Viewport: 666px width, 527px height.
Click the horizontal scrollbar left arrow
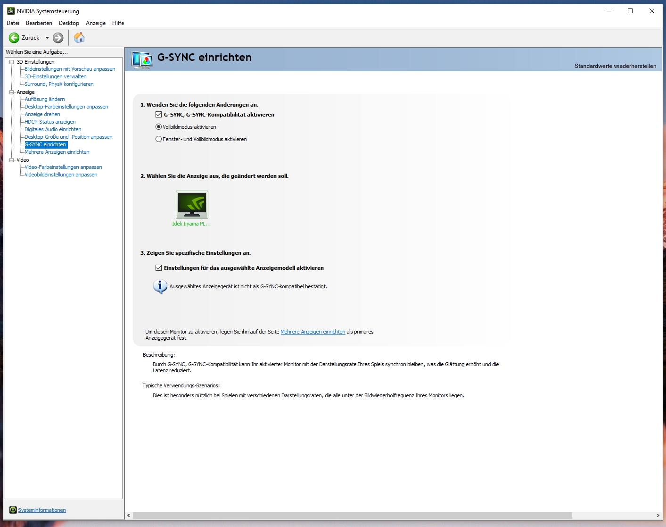129,516
